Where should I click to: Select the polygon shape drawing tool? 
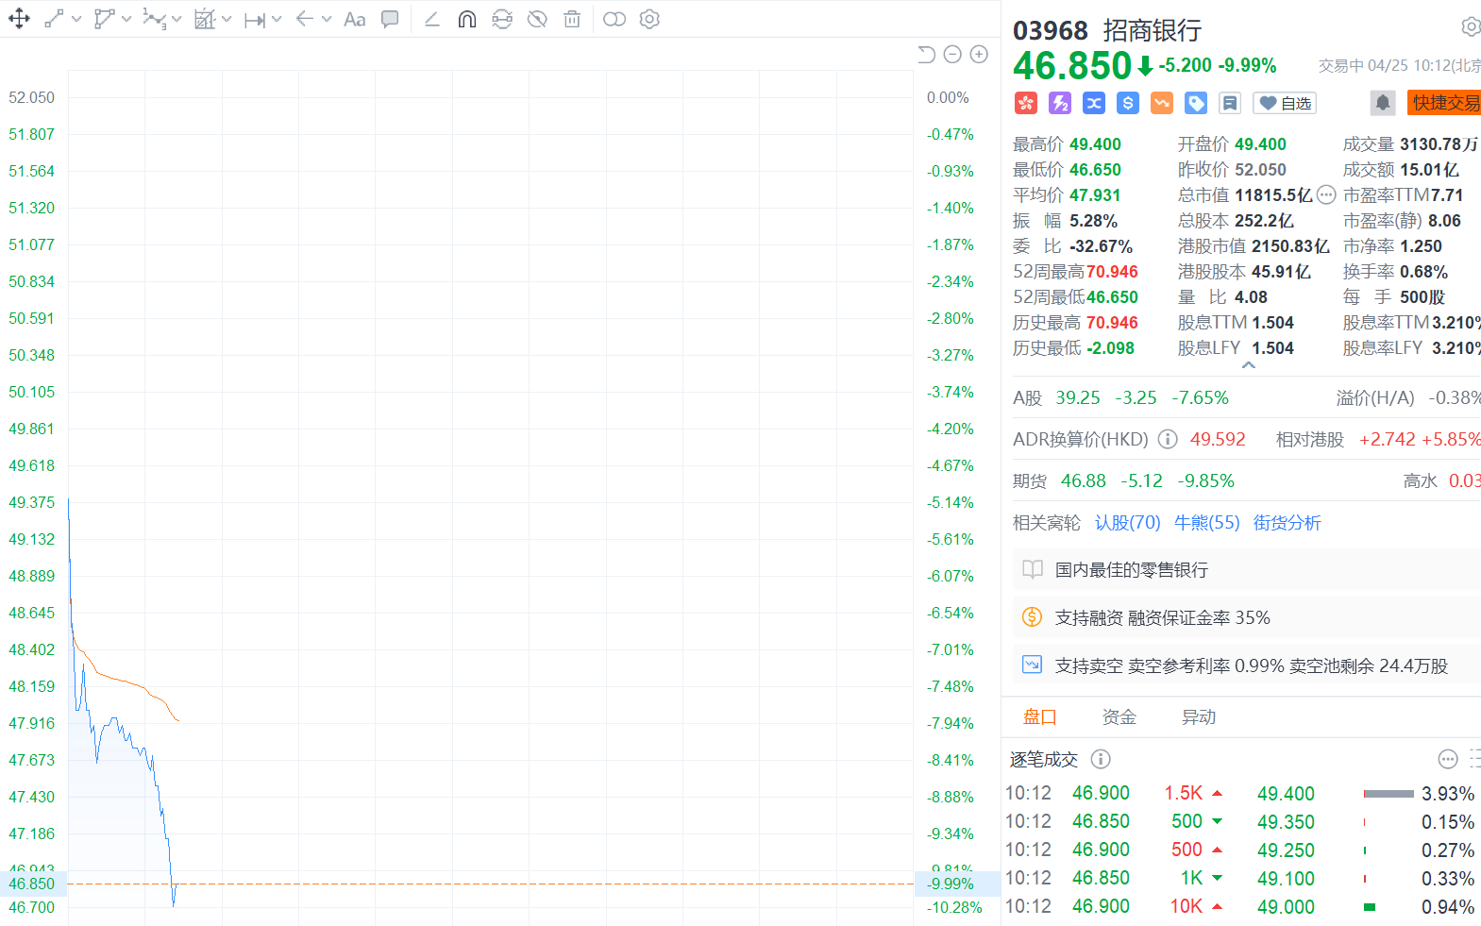pyautogui.click(x=104, y=19)
